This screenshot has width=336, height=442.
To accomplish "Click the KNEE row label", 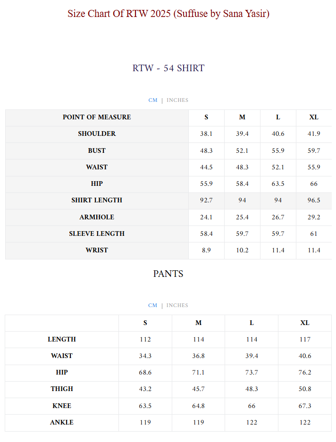I will click(62, 406).
